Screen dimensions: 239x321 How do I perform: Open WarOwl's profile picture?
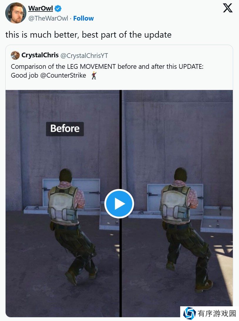click(x=16, y=13)
